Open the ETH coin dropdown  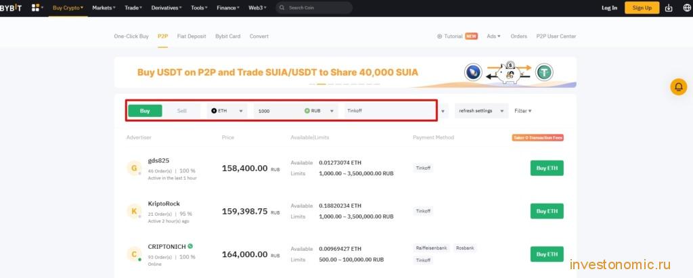[x=227, y=111]
